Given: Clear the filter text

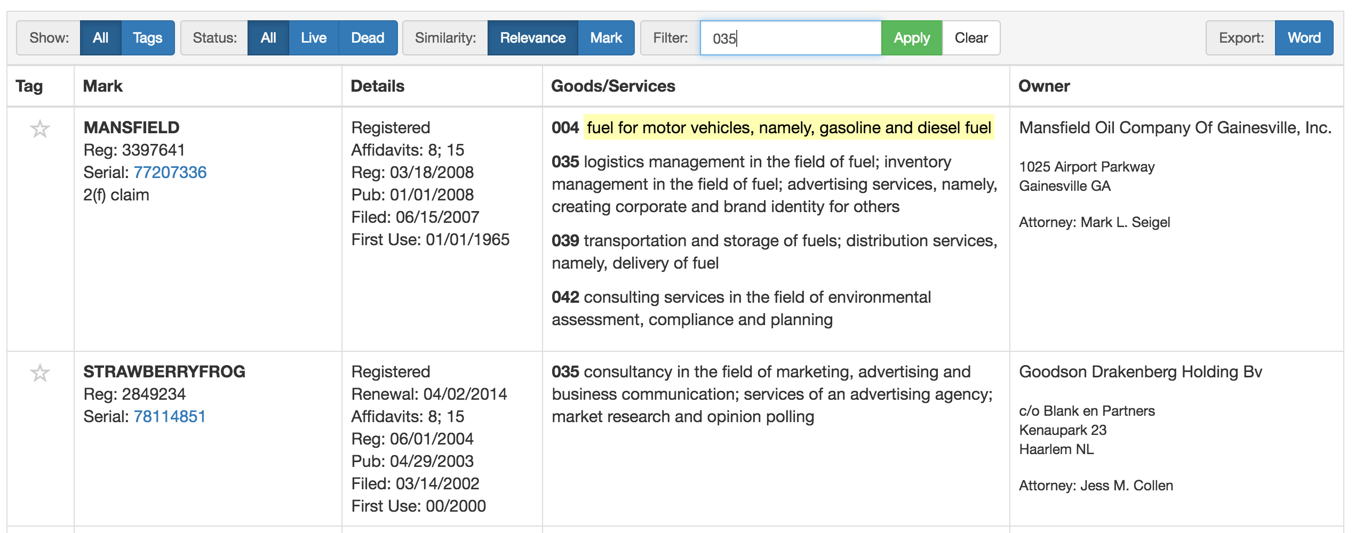Looking at the screenshot, I should click(x=970, y=38).
